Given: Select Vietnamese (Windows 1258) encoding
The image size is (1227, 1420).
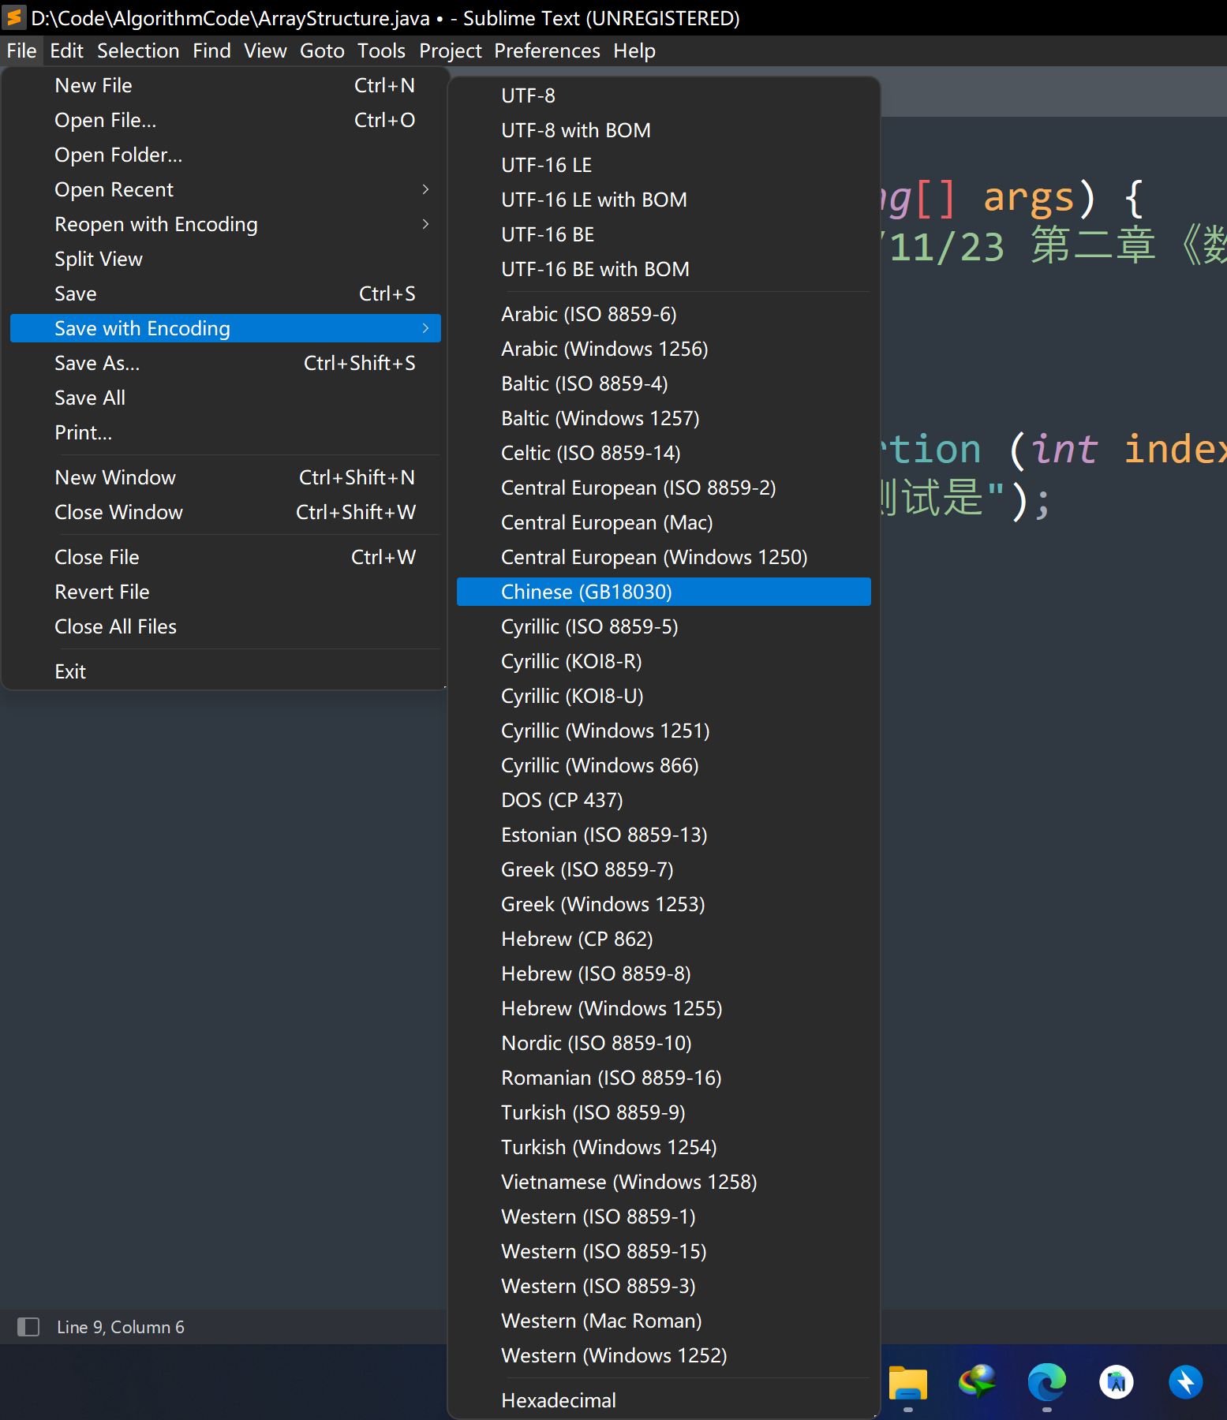Looking at the screenshot, I should point(664,1182).
